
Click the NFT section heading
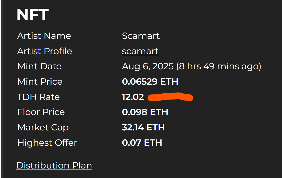pyautogui.click(x=33, y=15)
